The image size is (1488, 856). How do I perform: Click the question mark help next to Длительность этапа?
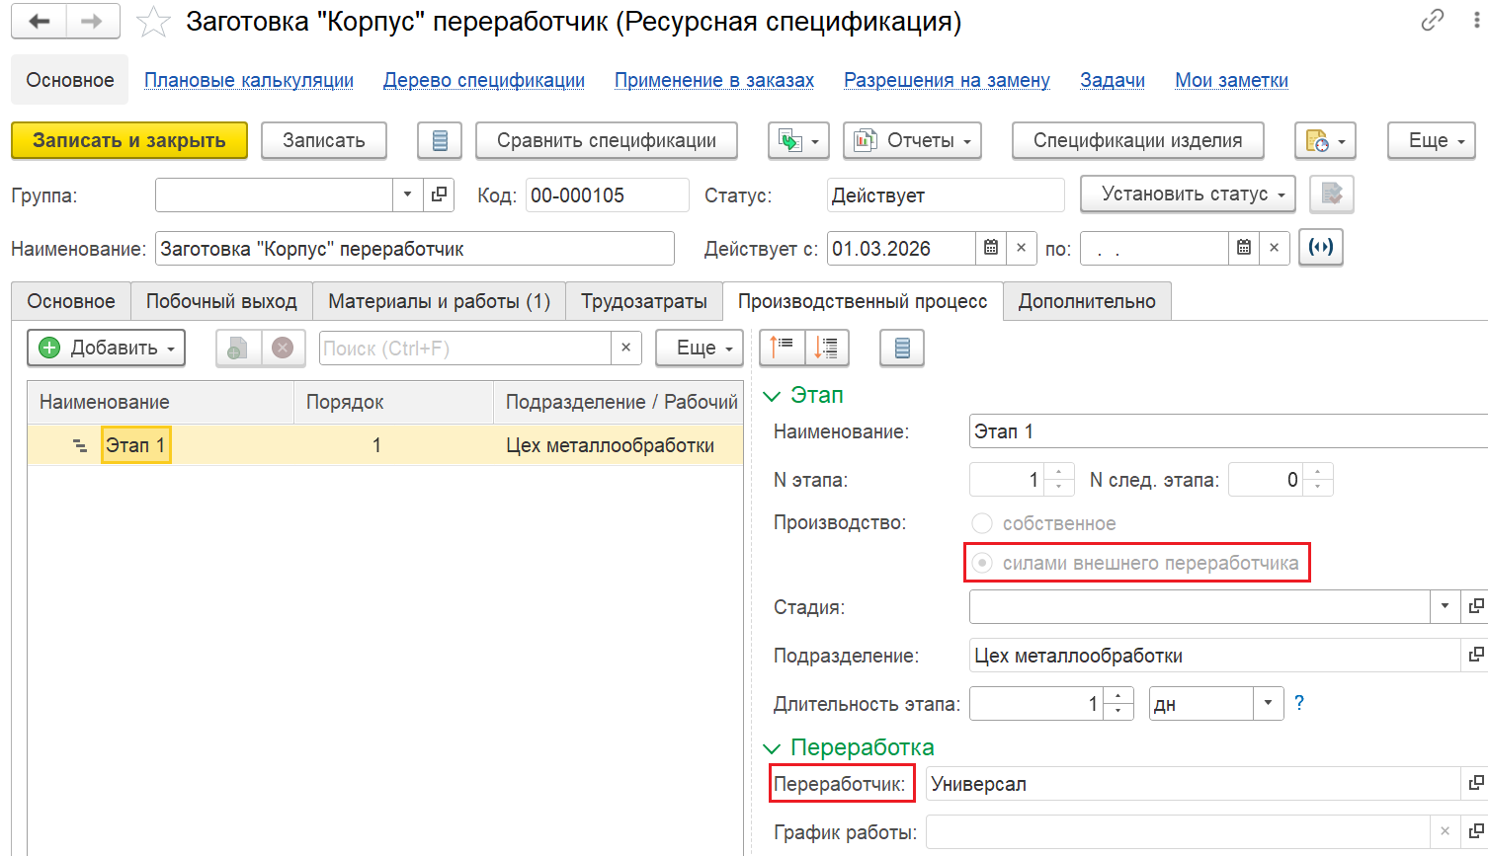click(x=1299, y=703)
